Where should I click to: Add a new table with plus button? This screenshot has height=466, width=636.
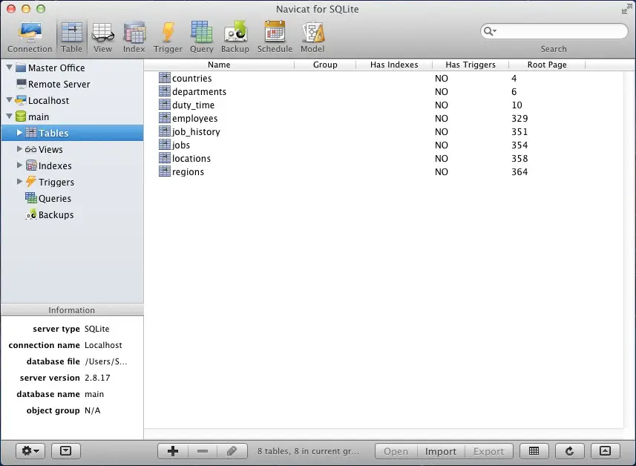pyautogui.click(x=173, y=451)
